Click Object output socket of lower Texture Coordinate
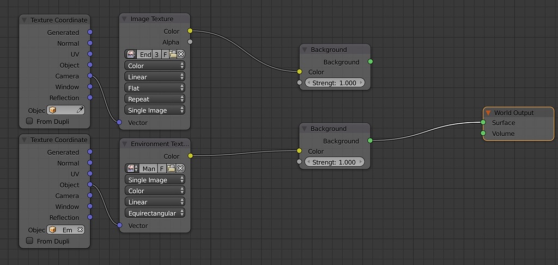 pyautogui.click(x=90, y=185)
